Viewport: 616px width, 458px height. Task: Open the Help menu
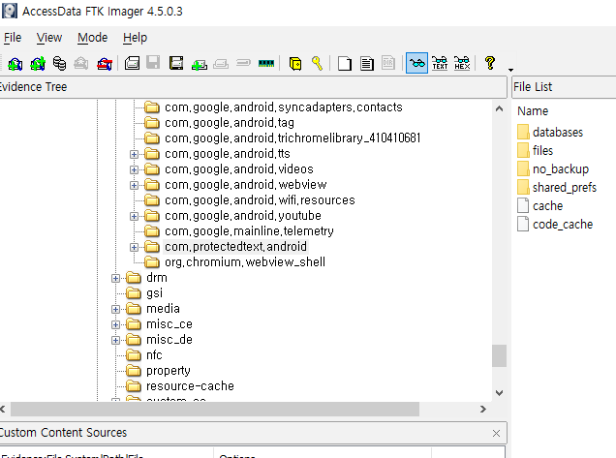(135, 38)
